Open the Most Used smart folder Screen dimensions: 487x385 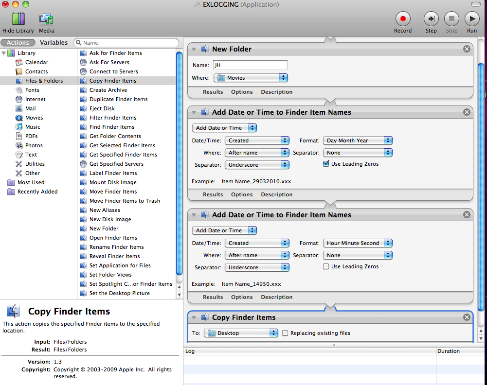click(x=31, y=182)
